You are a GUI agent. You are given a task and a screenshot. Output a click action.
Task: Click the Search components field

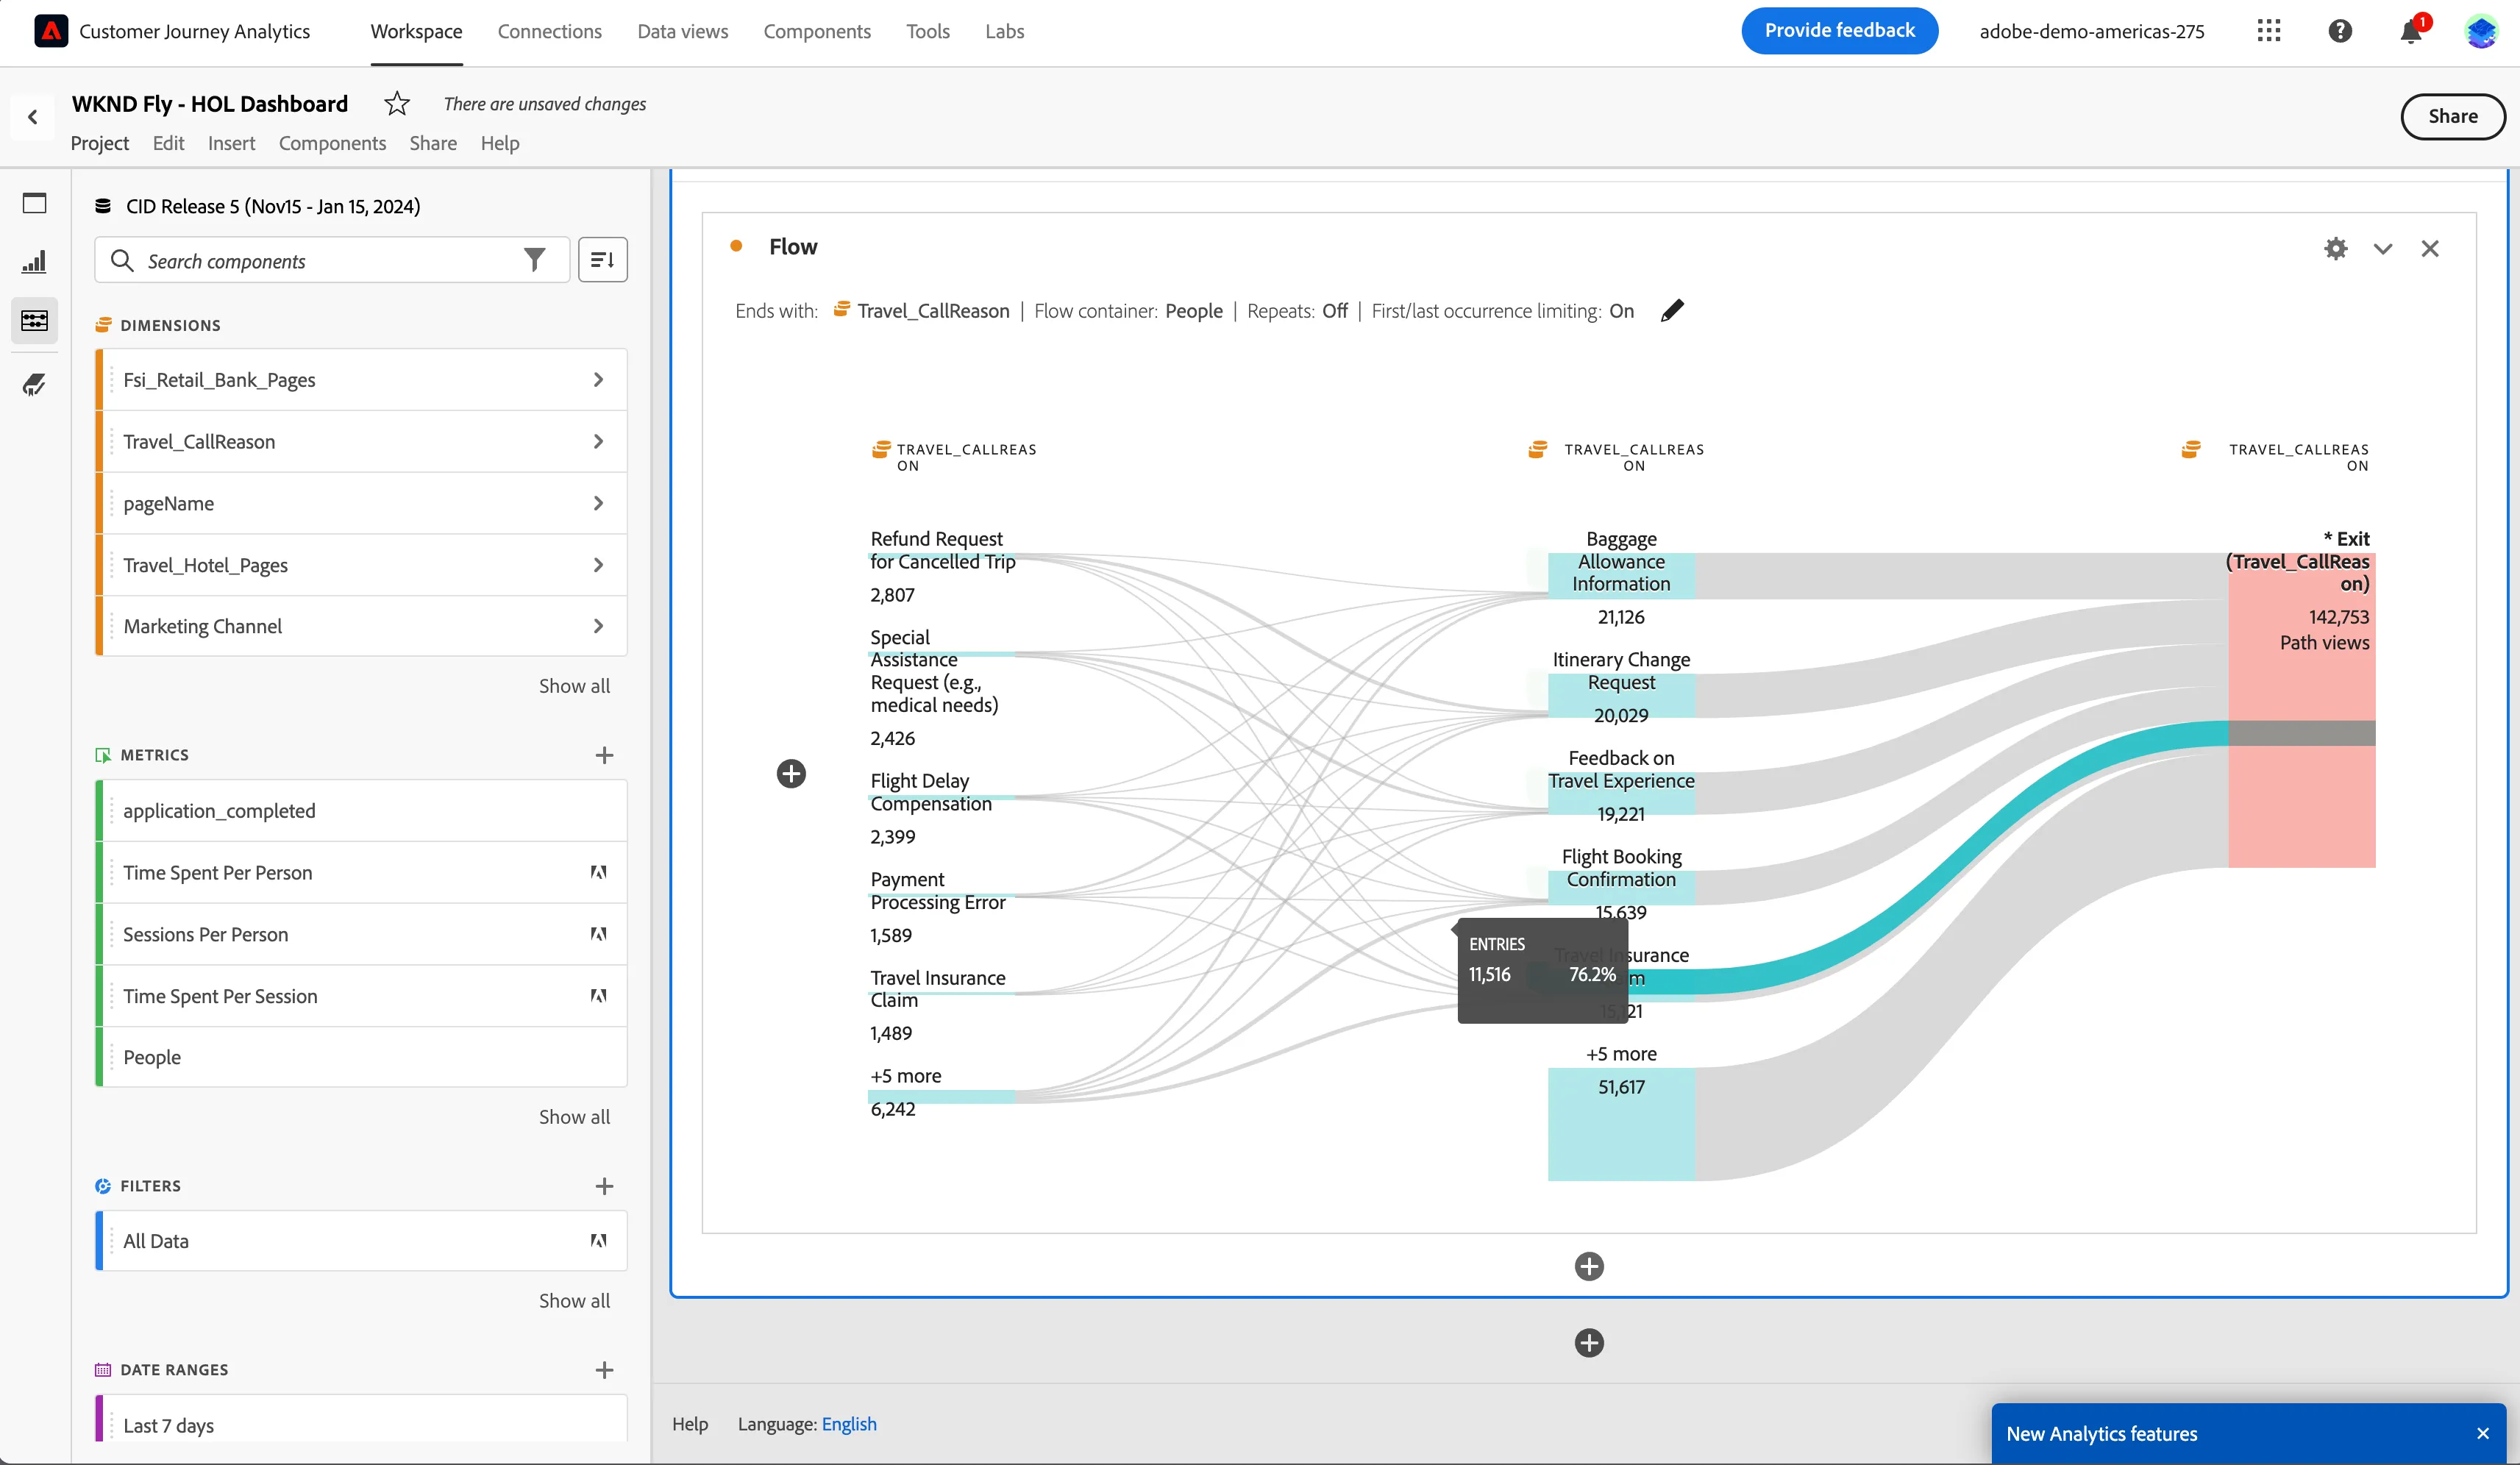tap(332, 260)
